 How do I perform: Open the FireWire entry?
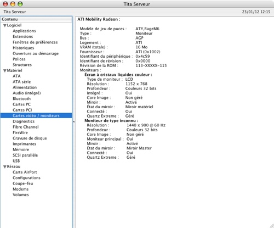(x=20, y=132)
